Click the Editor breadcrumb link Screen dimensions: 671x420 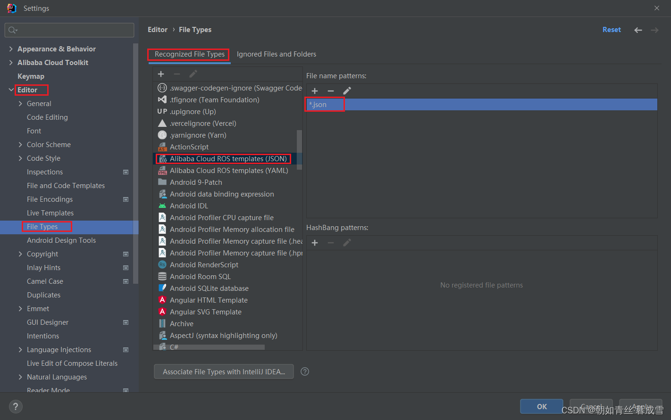click(158, 30)
